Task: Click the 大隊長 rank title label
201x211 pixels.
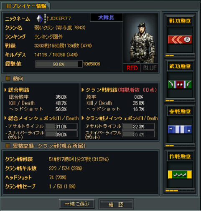Action: point(107,18)
